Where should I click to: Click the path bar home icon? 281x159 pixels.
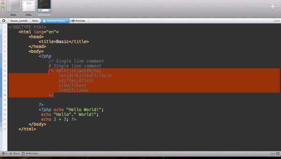click(x=4, y=21)
